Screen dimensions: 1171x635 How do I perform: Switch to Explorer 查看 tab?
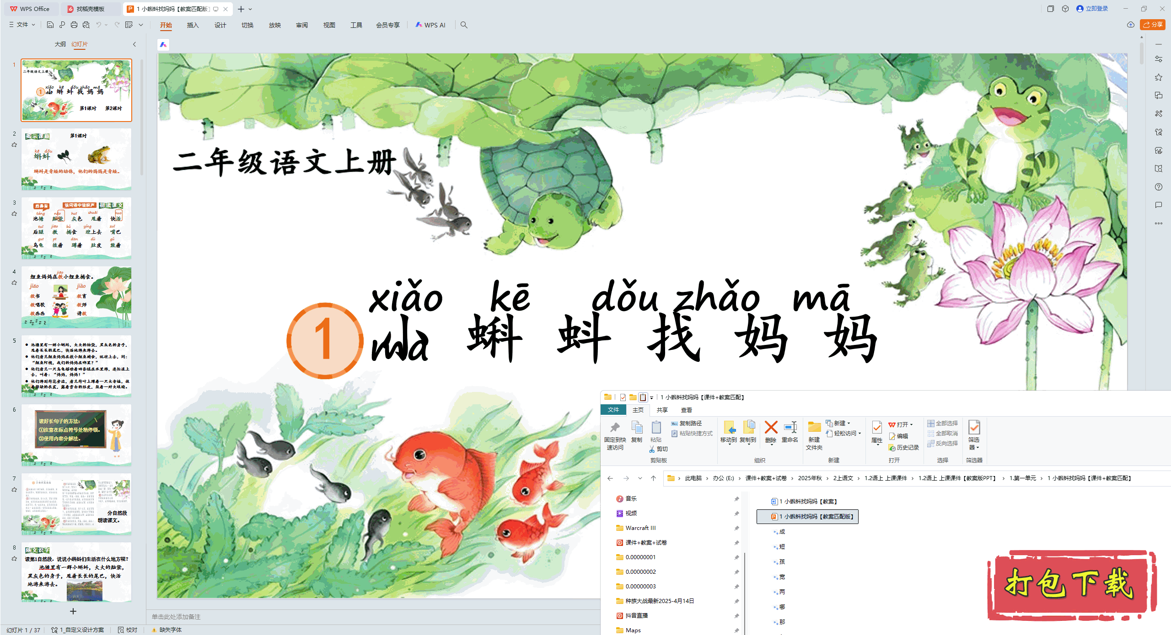point(686,410)
